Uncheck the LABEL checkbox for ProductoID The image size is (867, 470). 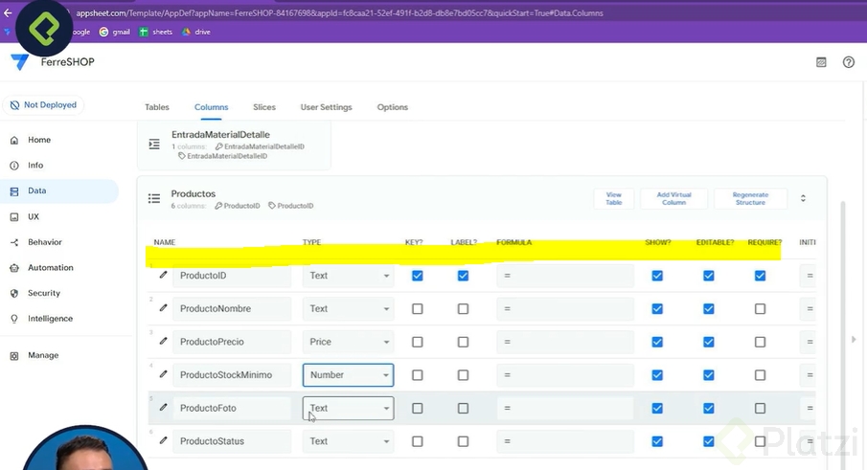coord(463,276)
